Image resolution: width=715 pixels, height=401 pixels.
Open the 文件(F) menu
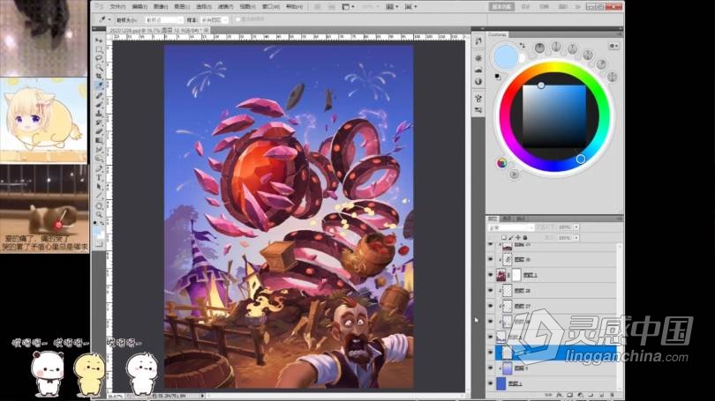pyautogui.click(x=117, y=7)
